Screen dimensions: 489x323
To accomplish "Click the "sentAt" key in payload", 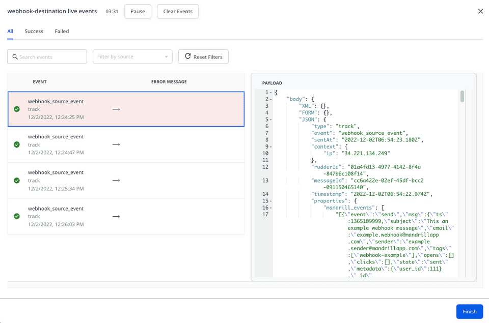I will tap(323, 140).
